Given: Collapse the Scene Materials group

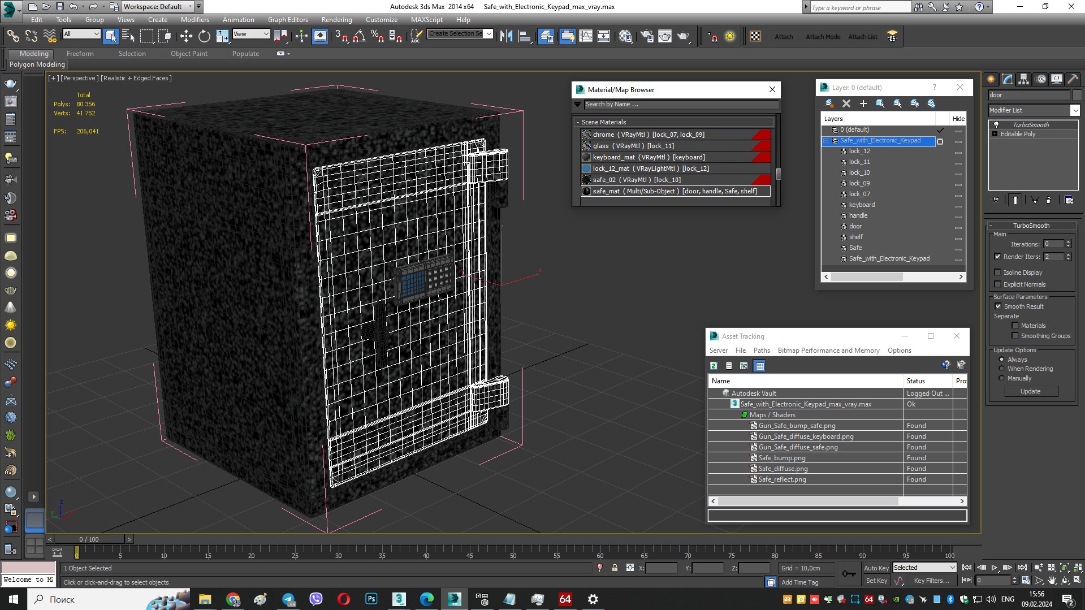Looking at the screenshot, I should [578, 122].
